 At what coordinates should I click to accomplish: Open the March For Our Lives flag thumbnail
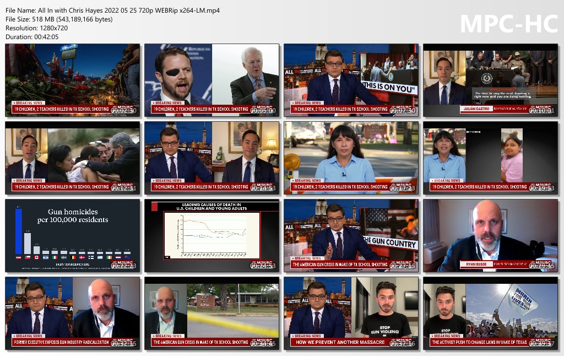(490, 314)
